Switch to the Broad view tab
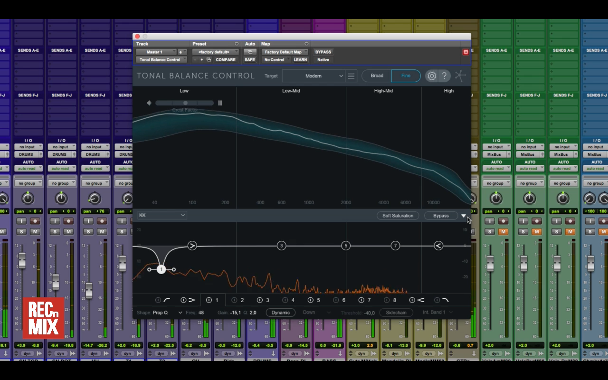The image size is (608, 380). coord(377,76)
